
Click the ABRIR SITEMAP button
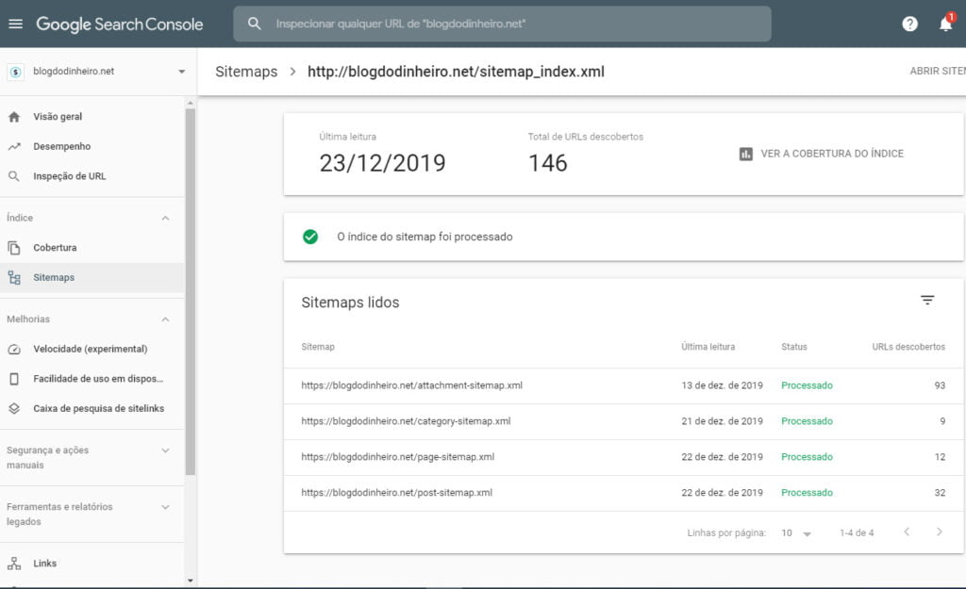(938, 72)
